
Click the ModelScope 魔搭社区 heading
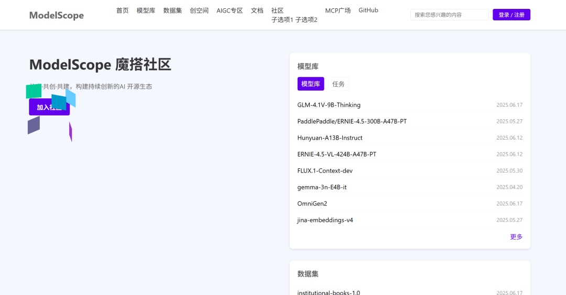pyautogui.click(x=100, y=65)
